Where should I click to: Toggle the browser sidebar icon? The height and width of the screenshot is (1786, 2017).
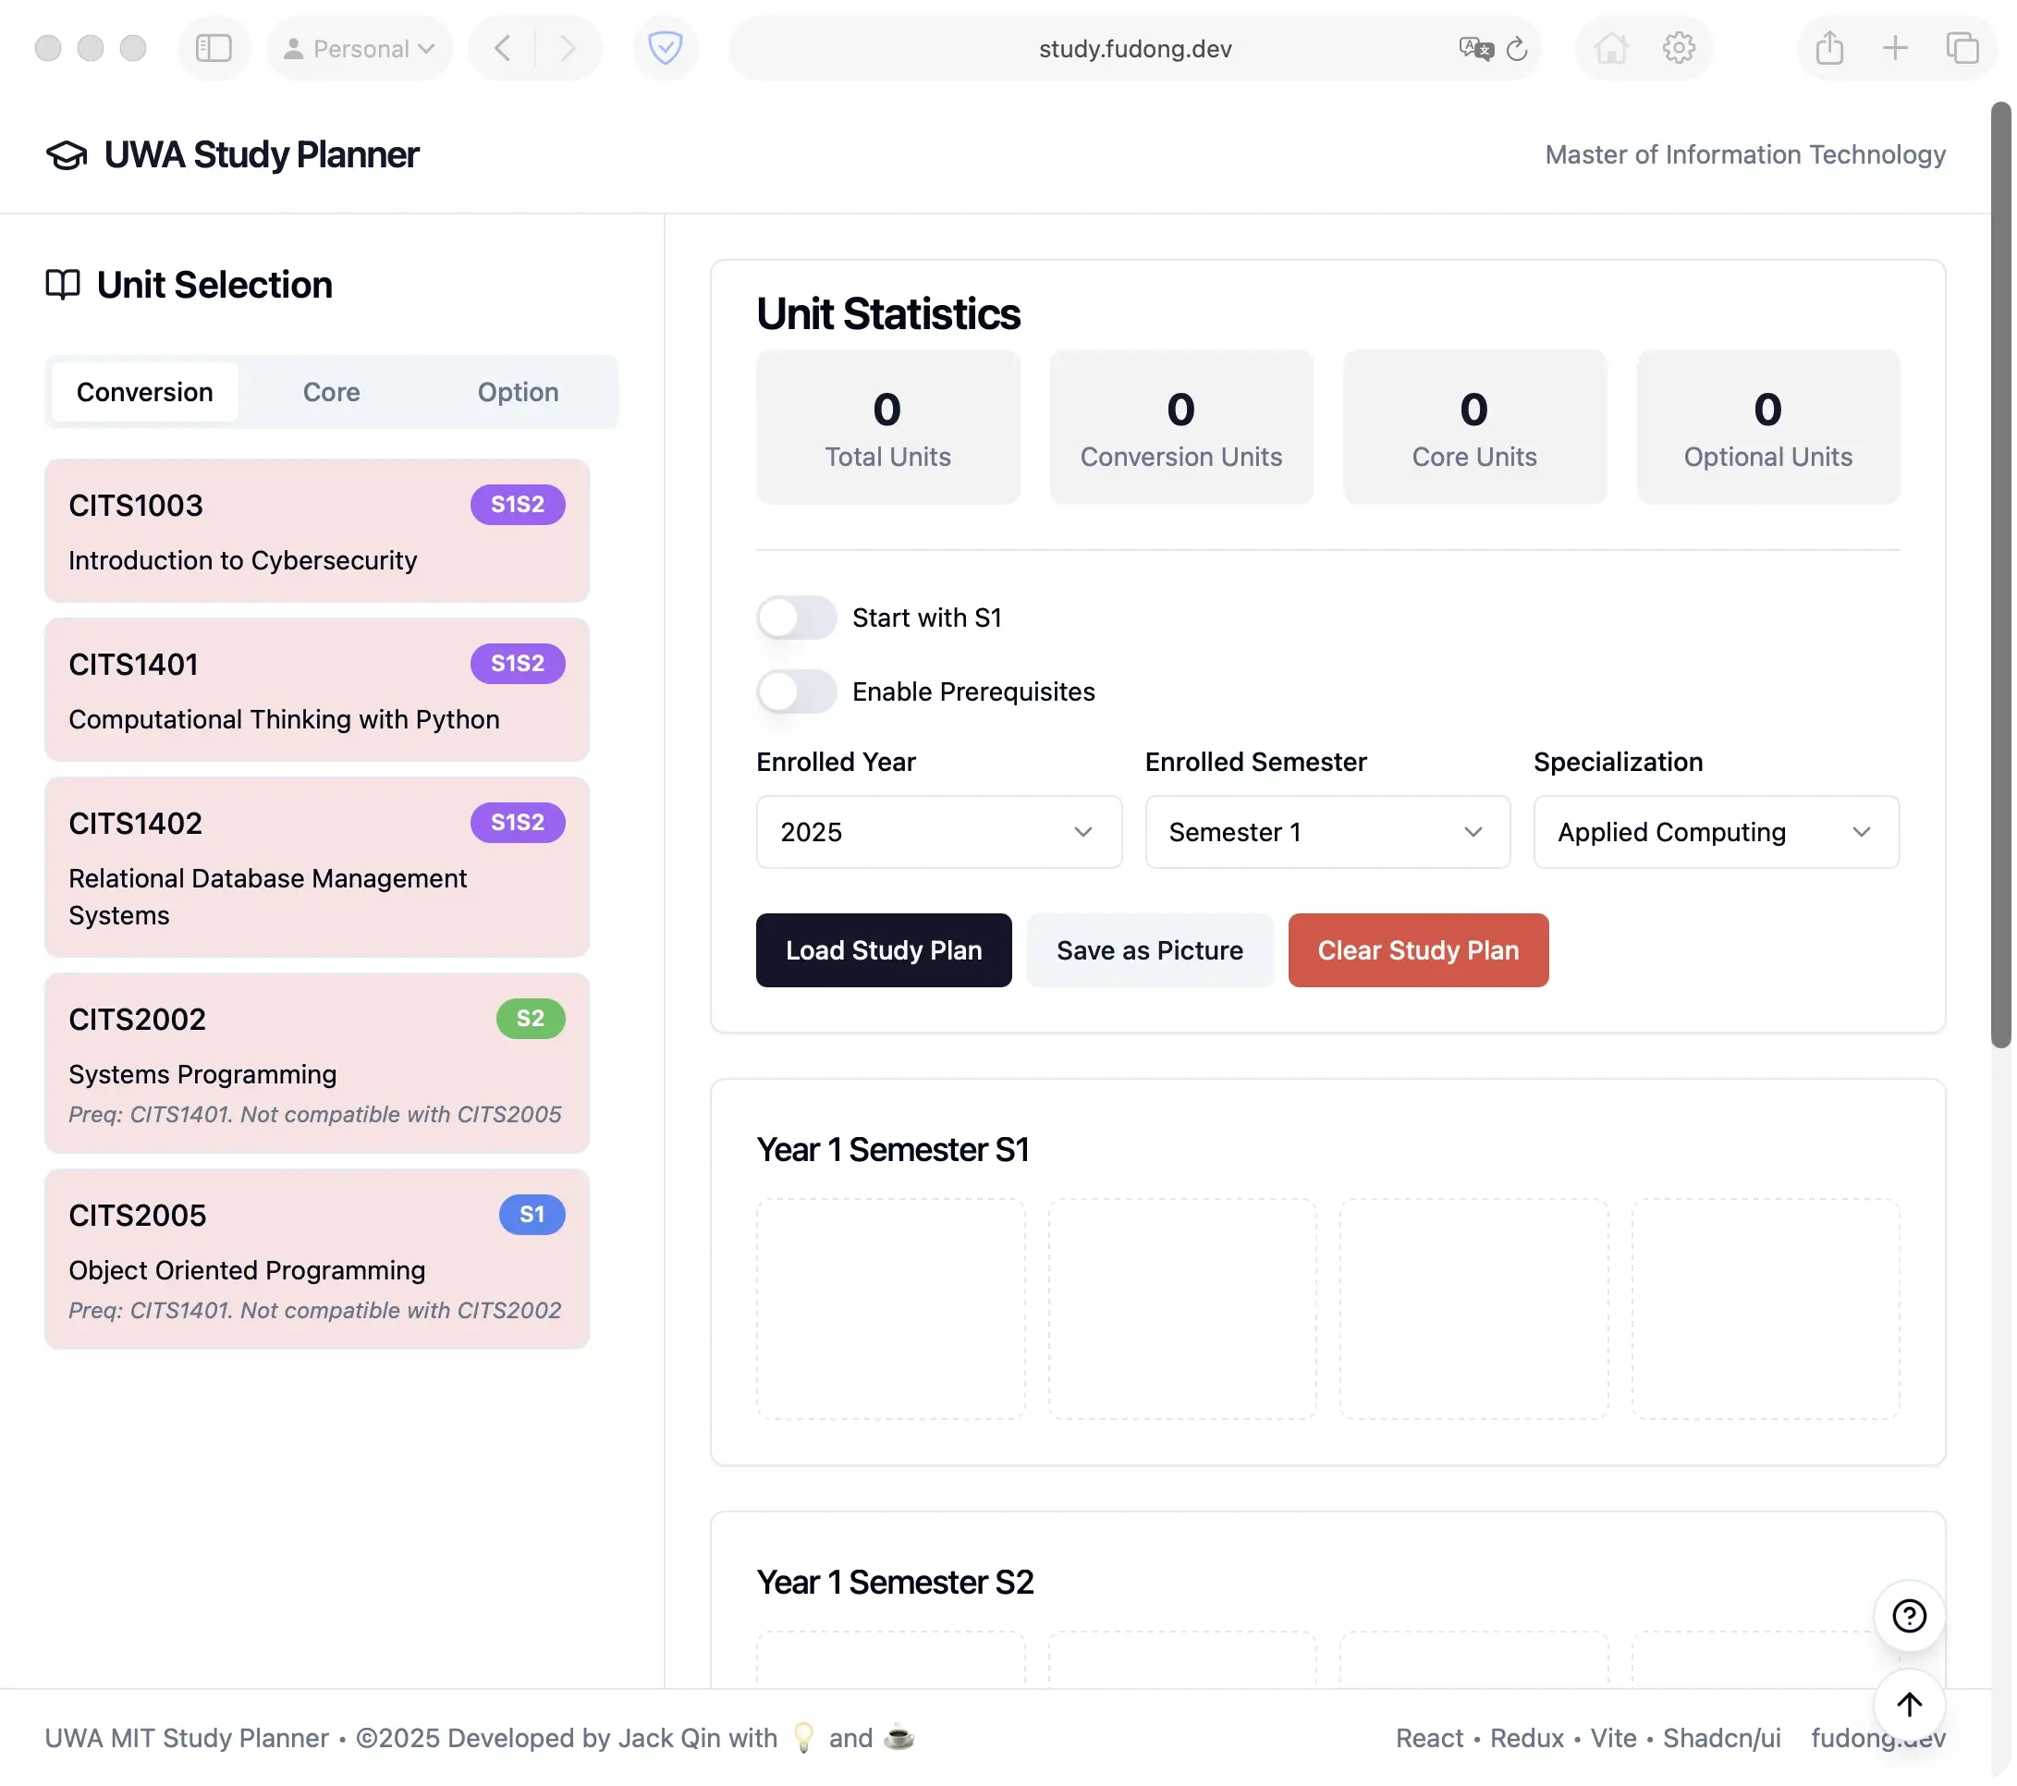coord(214,48)
